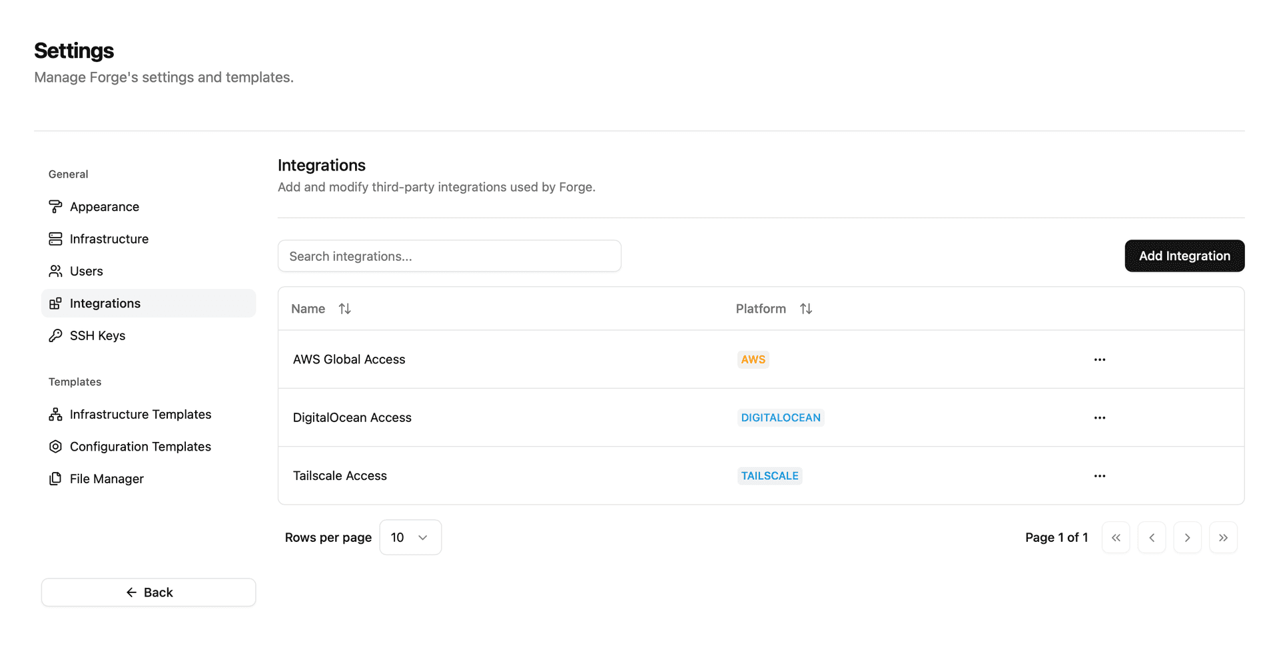This screenshot has width=1279, height=645.
Task: Click the Infrastructure Templates network icon
Action: pos(55,415)
